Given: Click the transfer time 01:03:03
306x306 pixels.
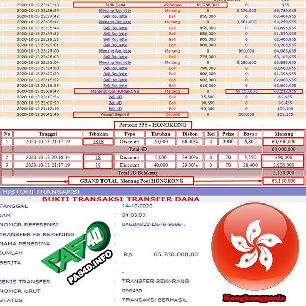Looking at the screenshot, I should click(x=134, y=215).
